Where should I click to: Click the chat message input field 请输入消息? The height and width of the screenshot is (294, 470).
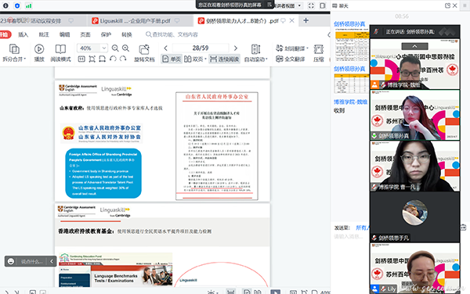(349, 237)
